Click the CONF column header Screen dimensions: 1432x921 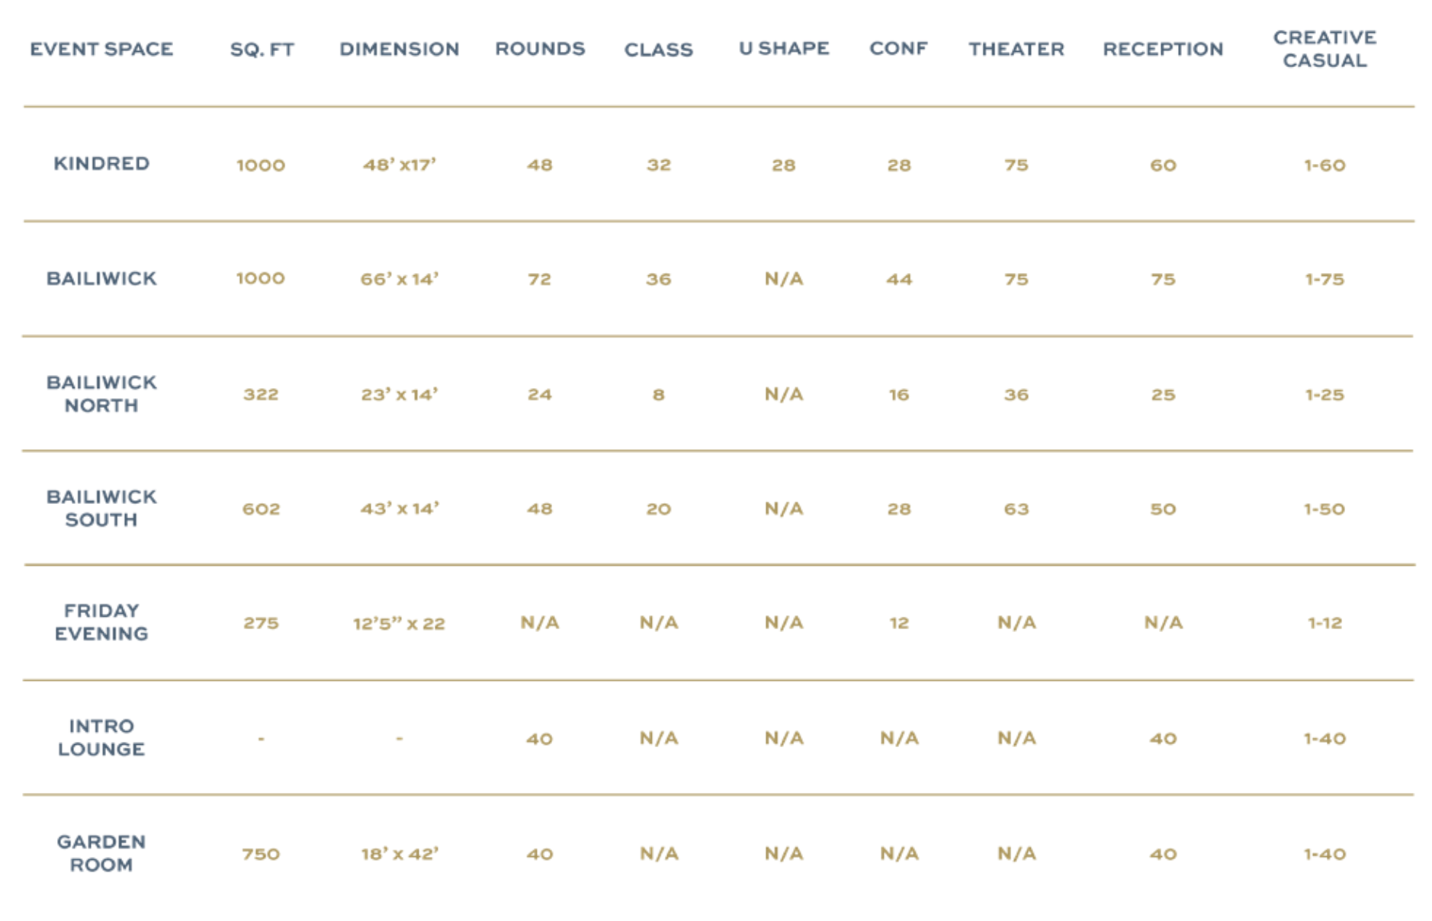coord(899,49)
